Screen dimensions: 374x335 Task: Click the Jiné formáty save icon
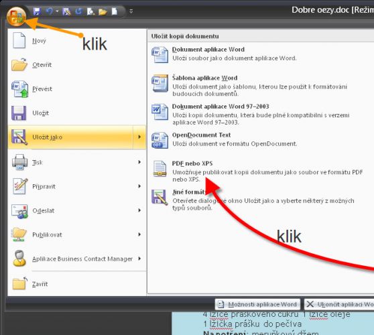pyautogui.click(x=160, y=197)
